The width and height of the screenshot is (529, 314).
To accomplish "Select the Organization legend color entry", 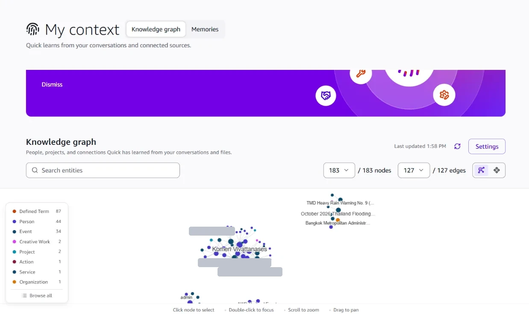I will tap(37, 282).
